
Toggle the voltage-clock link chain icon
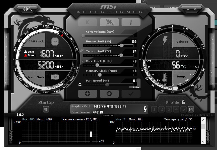[82, 51]
